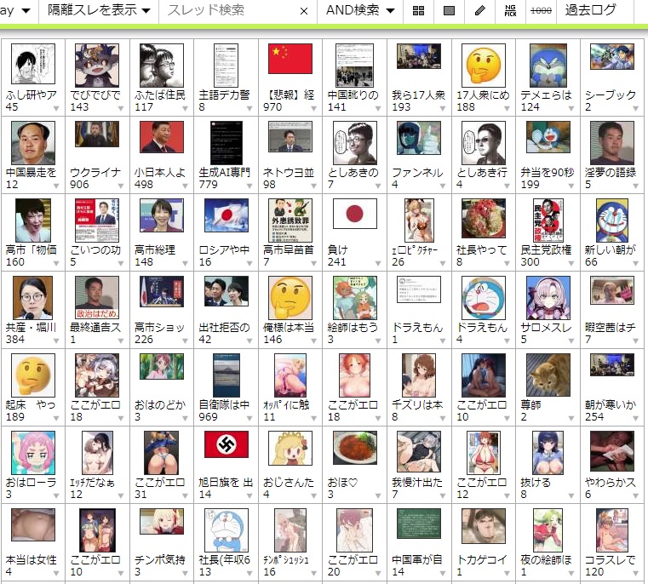This screenshot has height=584, width=648.
Task: Click the 尊師 thread cat thumbnail
Action: tap(548, 375)
